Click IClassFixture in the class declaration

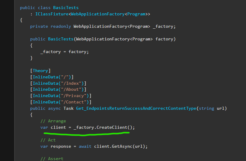(52, 14)
